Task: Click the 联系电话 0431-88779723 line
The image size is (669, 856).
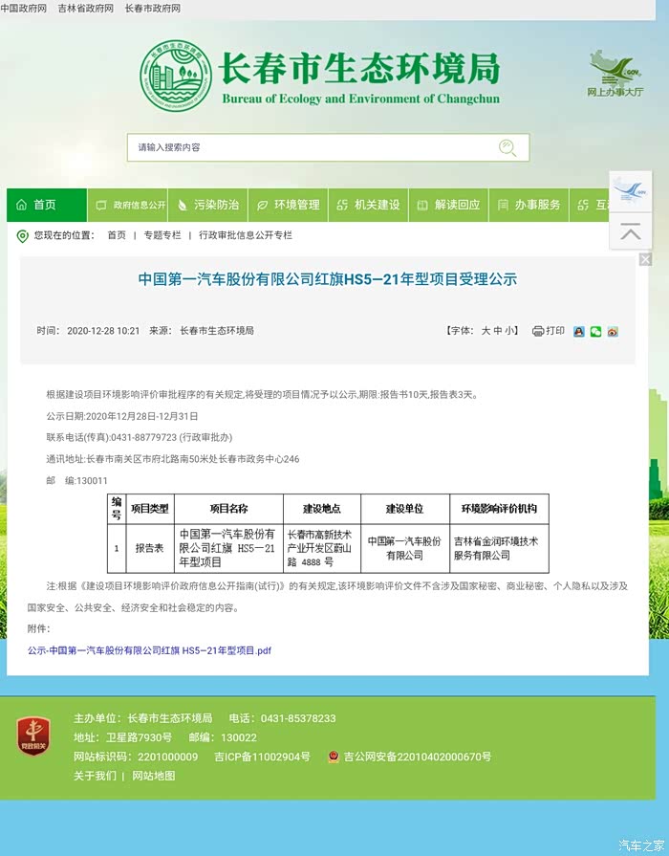Action: pos(140,437)
